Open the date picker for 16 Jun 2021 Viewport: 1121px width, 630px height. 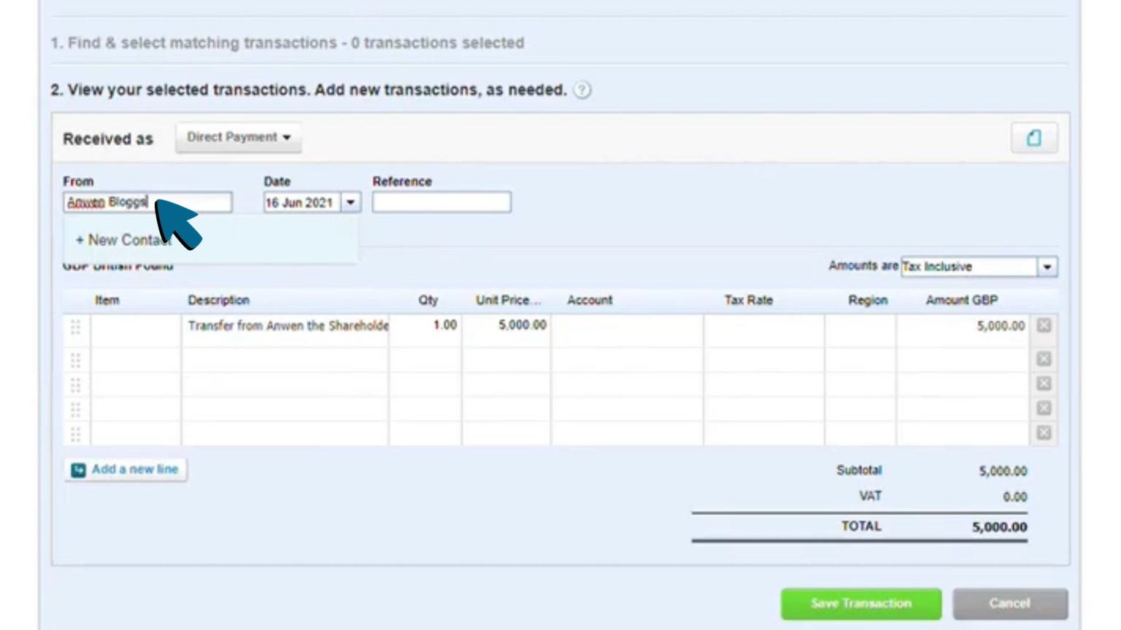pyautogui.click(x=351, y=202)
